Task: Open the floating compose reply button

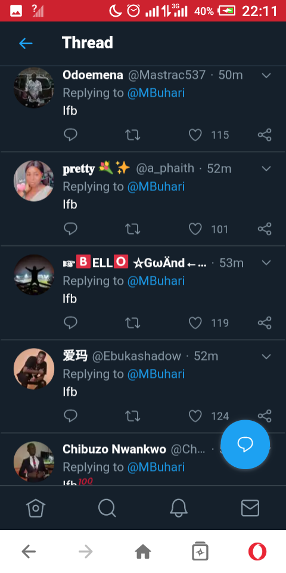Action: tap(245, 444)
